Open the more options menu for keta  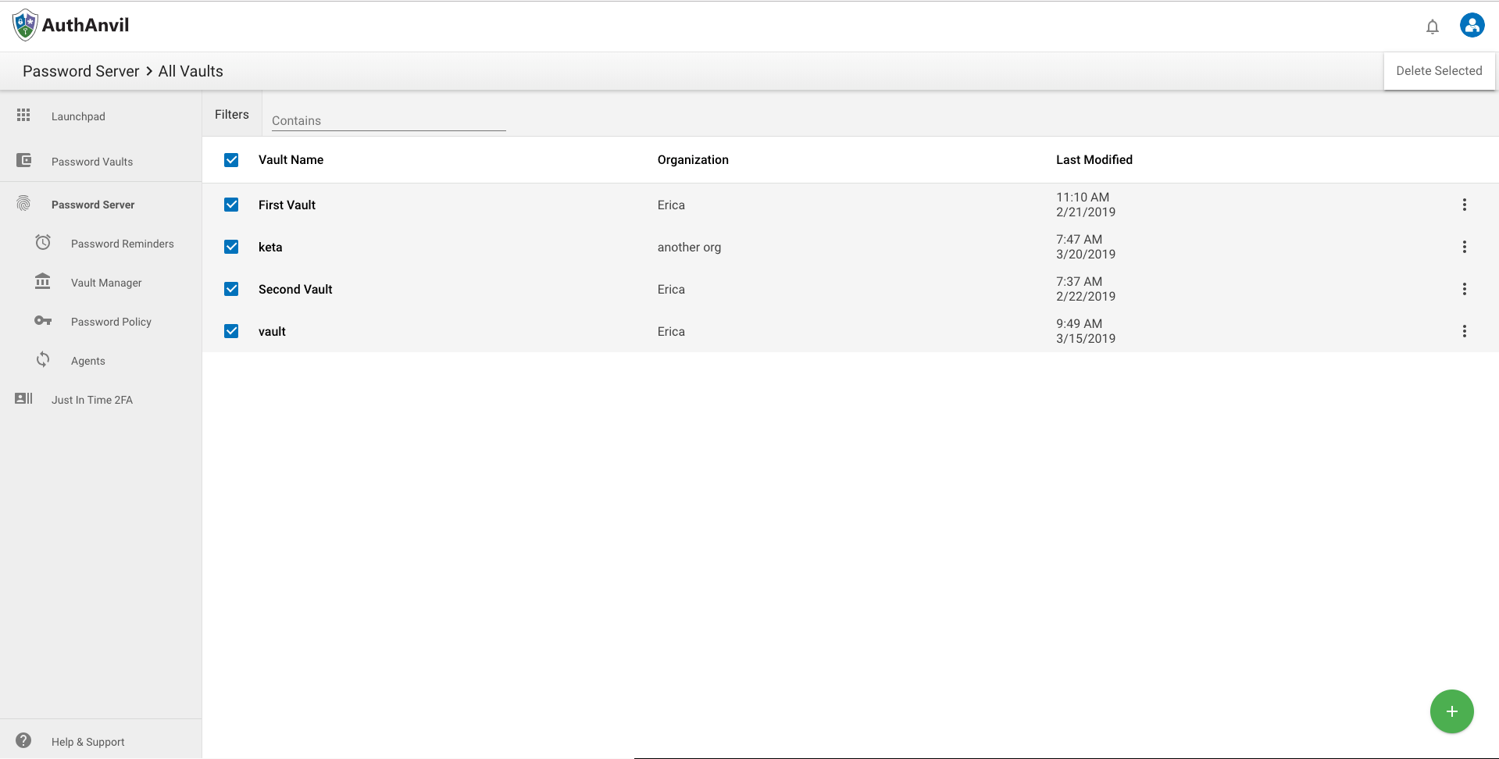pos(1464,247)
